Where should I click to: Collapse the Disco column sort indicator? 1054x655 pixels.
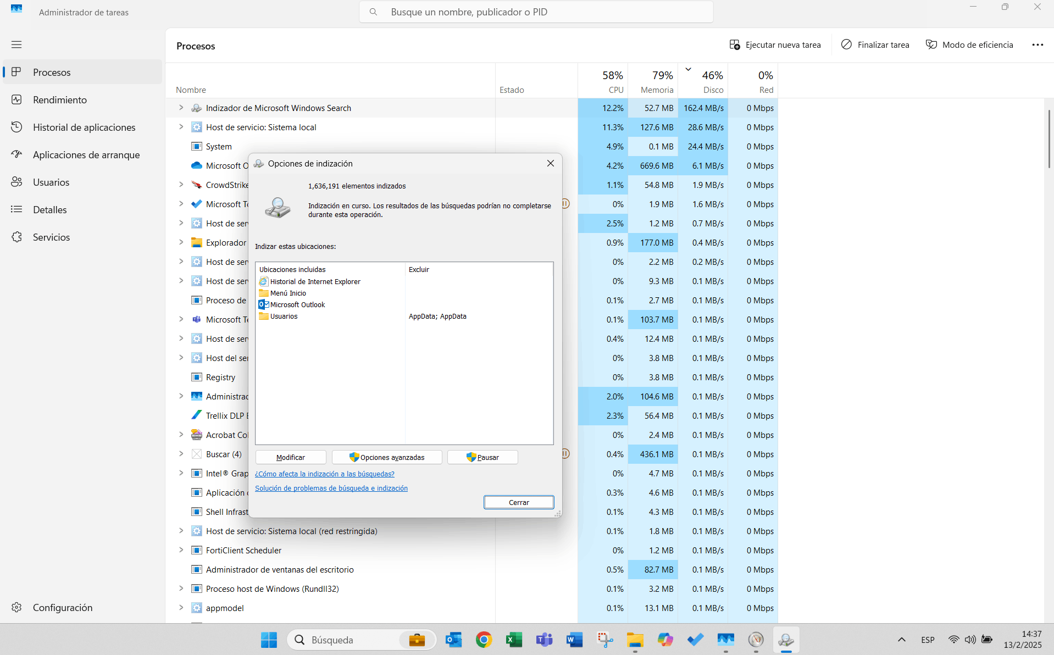tap(688, 69)
